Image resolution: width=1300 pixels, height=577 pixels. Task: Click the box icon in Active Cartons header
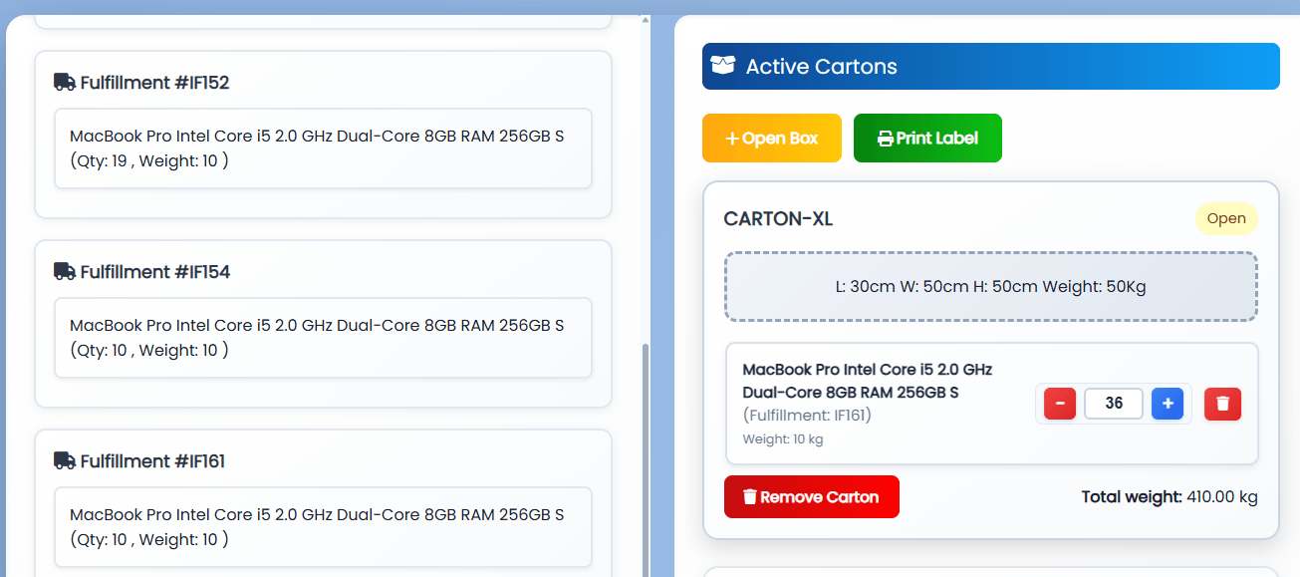723,66
